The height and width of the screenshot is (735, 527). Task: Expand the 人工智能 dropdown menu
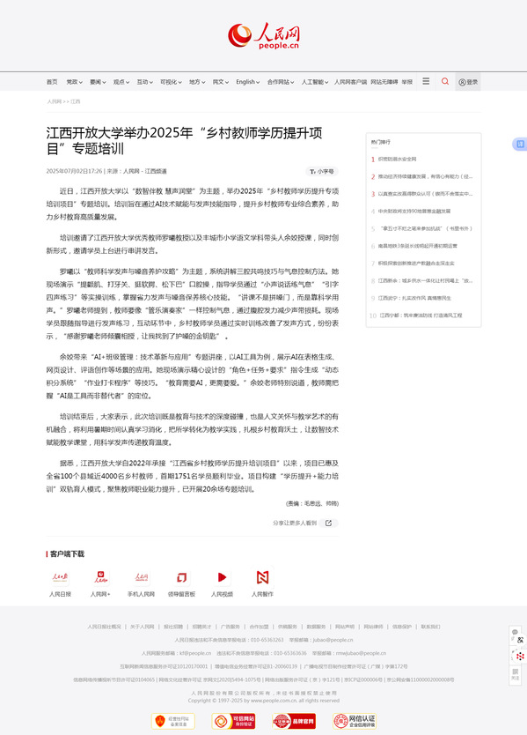coord(314,82)
